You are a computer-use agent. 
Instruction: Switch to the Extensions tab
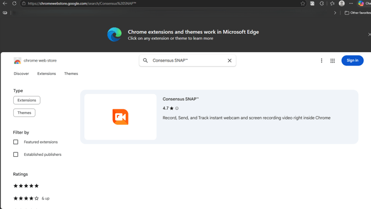click(x=47, y=74)
